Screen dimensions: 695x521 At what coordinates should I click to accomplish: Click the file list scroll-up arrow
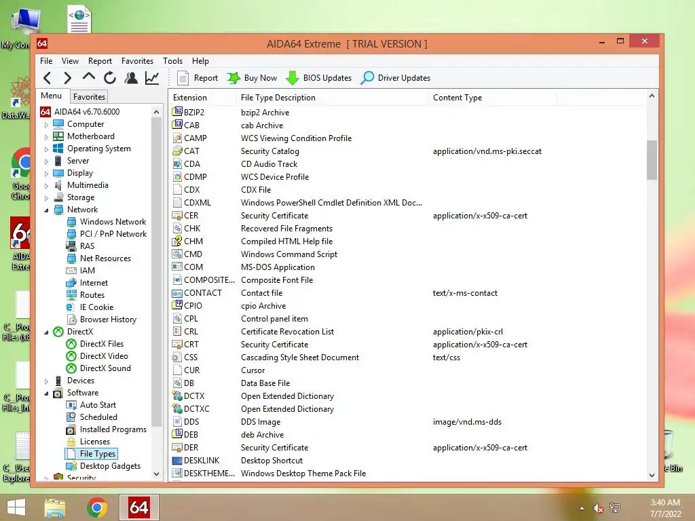pyautogui.click(x=652, y=96)
